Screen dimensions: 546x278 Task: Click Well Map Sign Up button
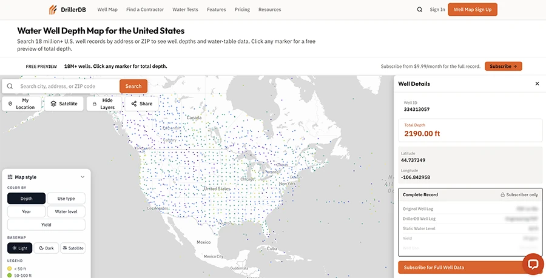point(473,10)
